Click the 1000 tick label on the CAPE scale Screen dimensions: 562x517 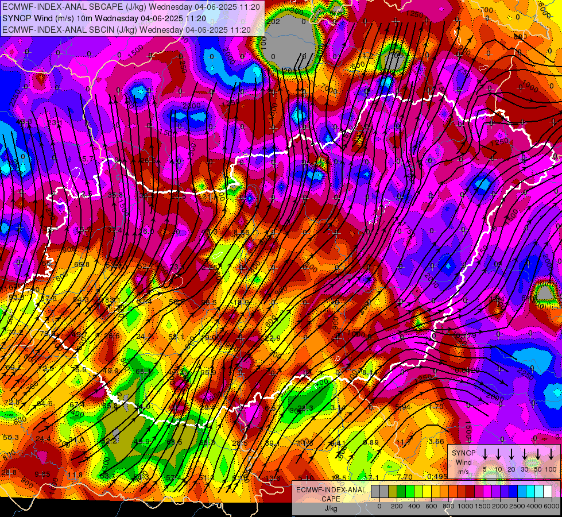coord(466,506)
